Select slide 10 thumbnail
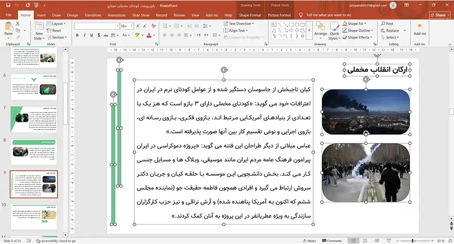 click(34, 217)
